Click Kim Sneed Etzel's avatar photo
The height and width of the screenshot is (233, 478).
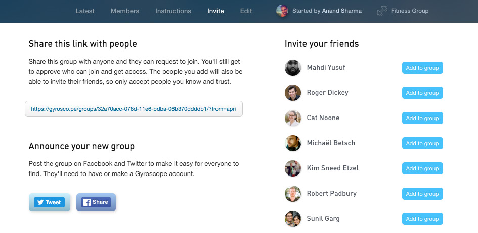(x=293, y=168)
